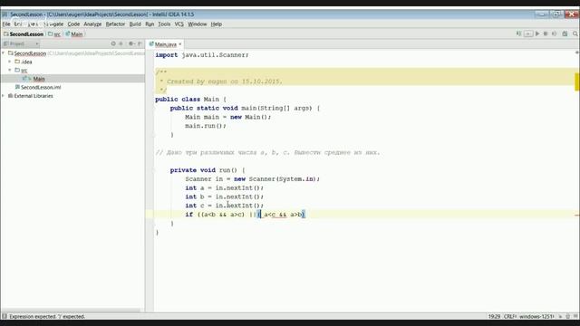
Task: Open the Refactor menu
Action: click(115, 24)
